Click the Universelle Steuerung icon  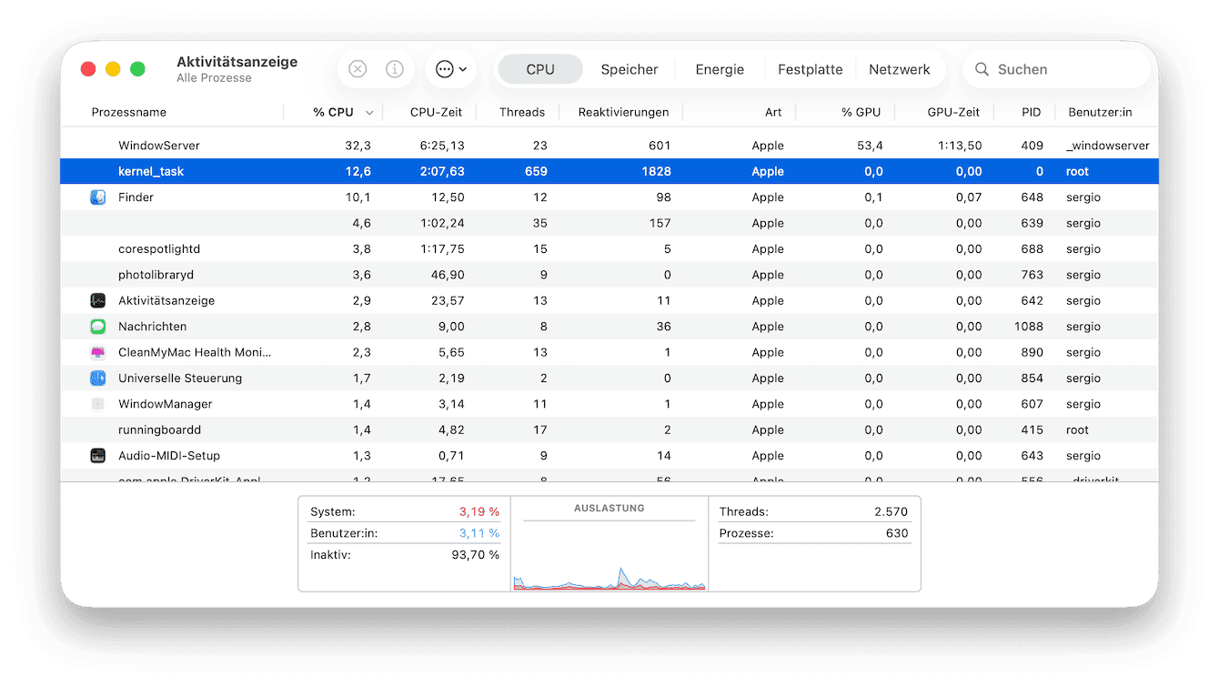coord(98,378)
